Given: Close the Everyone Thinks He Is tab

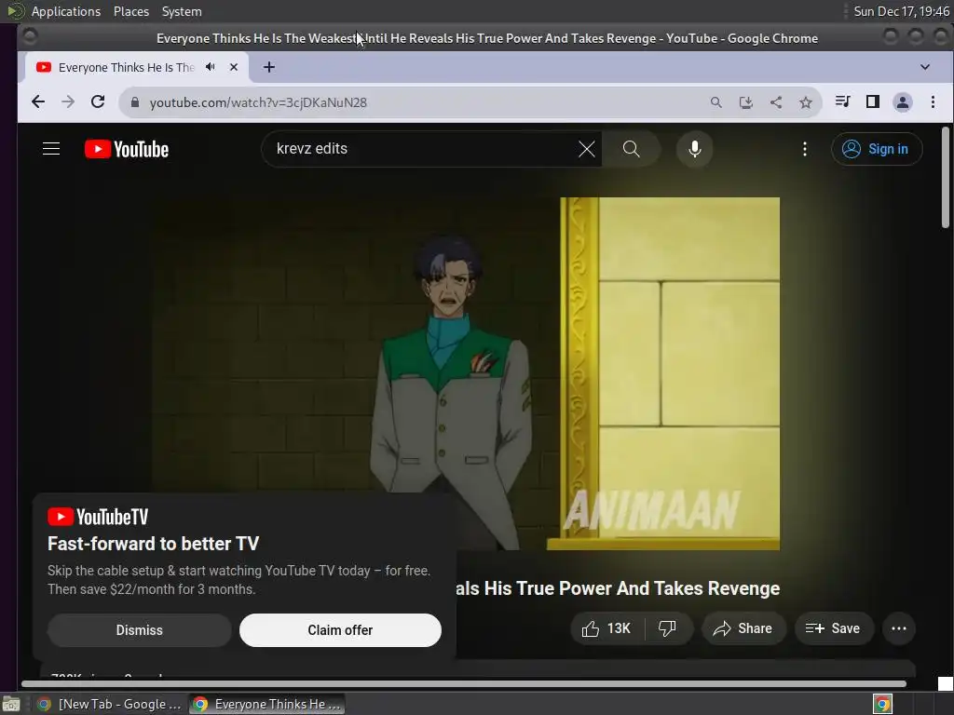Looking at the screenshot, I should point(234,67).
